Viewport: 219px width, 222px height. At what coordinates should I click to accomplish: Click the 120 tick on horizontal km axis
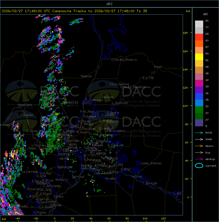pyautogui.click(x=163, y=219)
